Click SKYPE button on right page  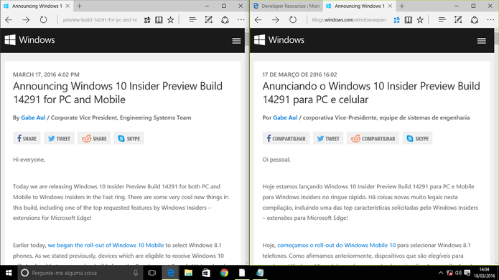point(418,138)
